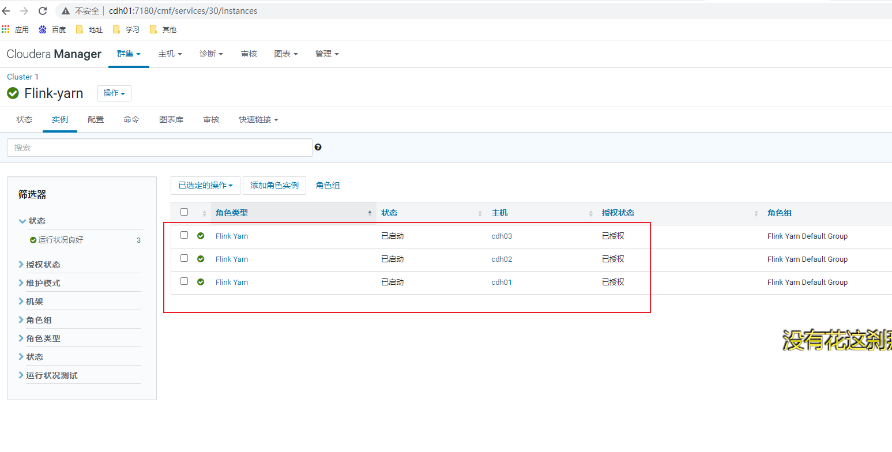Screen dimensions: 892x452
Task: Check the checkbox for the cdh03 row
Action: pos(183,235)
